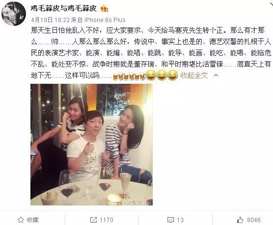Open username 鸡毛蒜皮与鸡毛蒜皮 profile link
Viewport: 273px width, 225px height.
coord(63,8)
